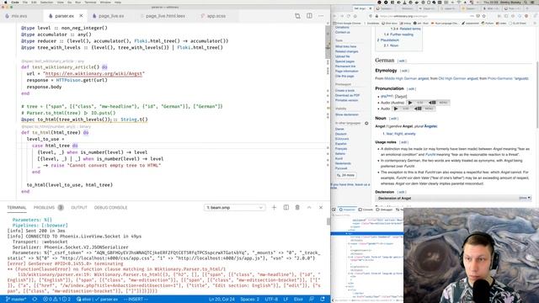The height and width of the screenshot is (303, 539).
Task: Click edit link next to Etymology heading
Action: click(x=404, y=71)
